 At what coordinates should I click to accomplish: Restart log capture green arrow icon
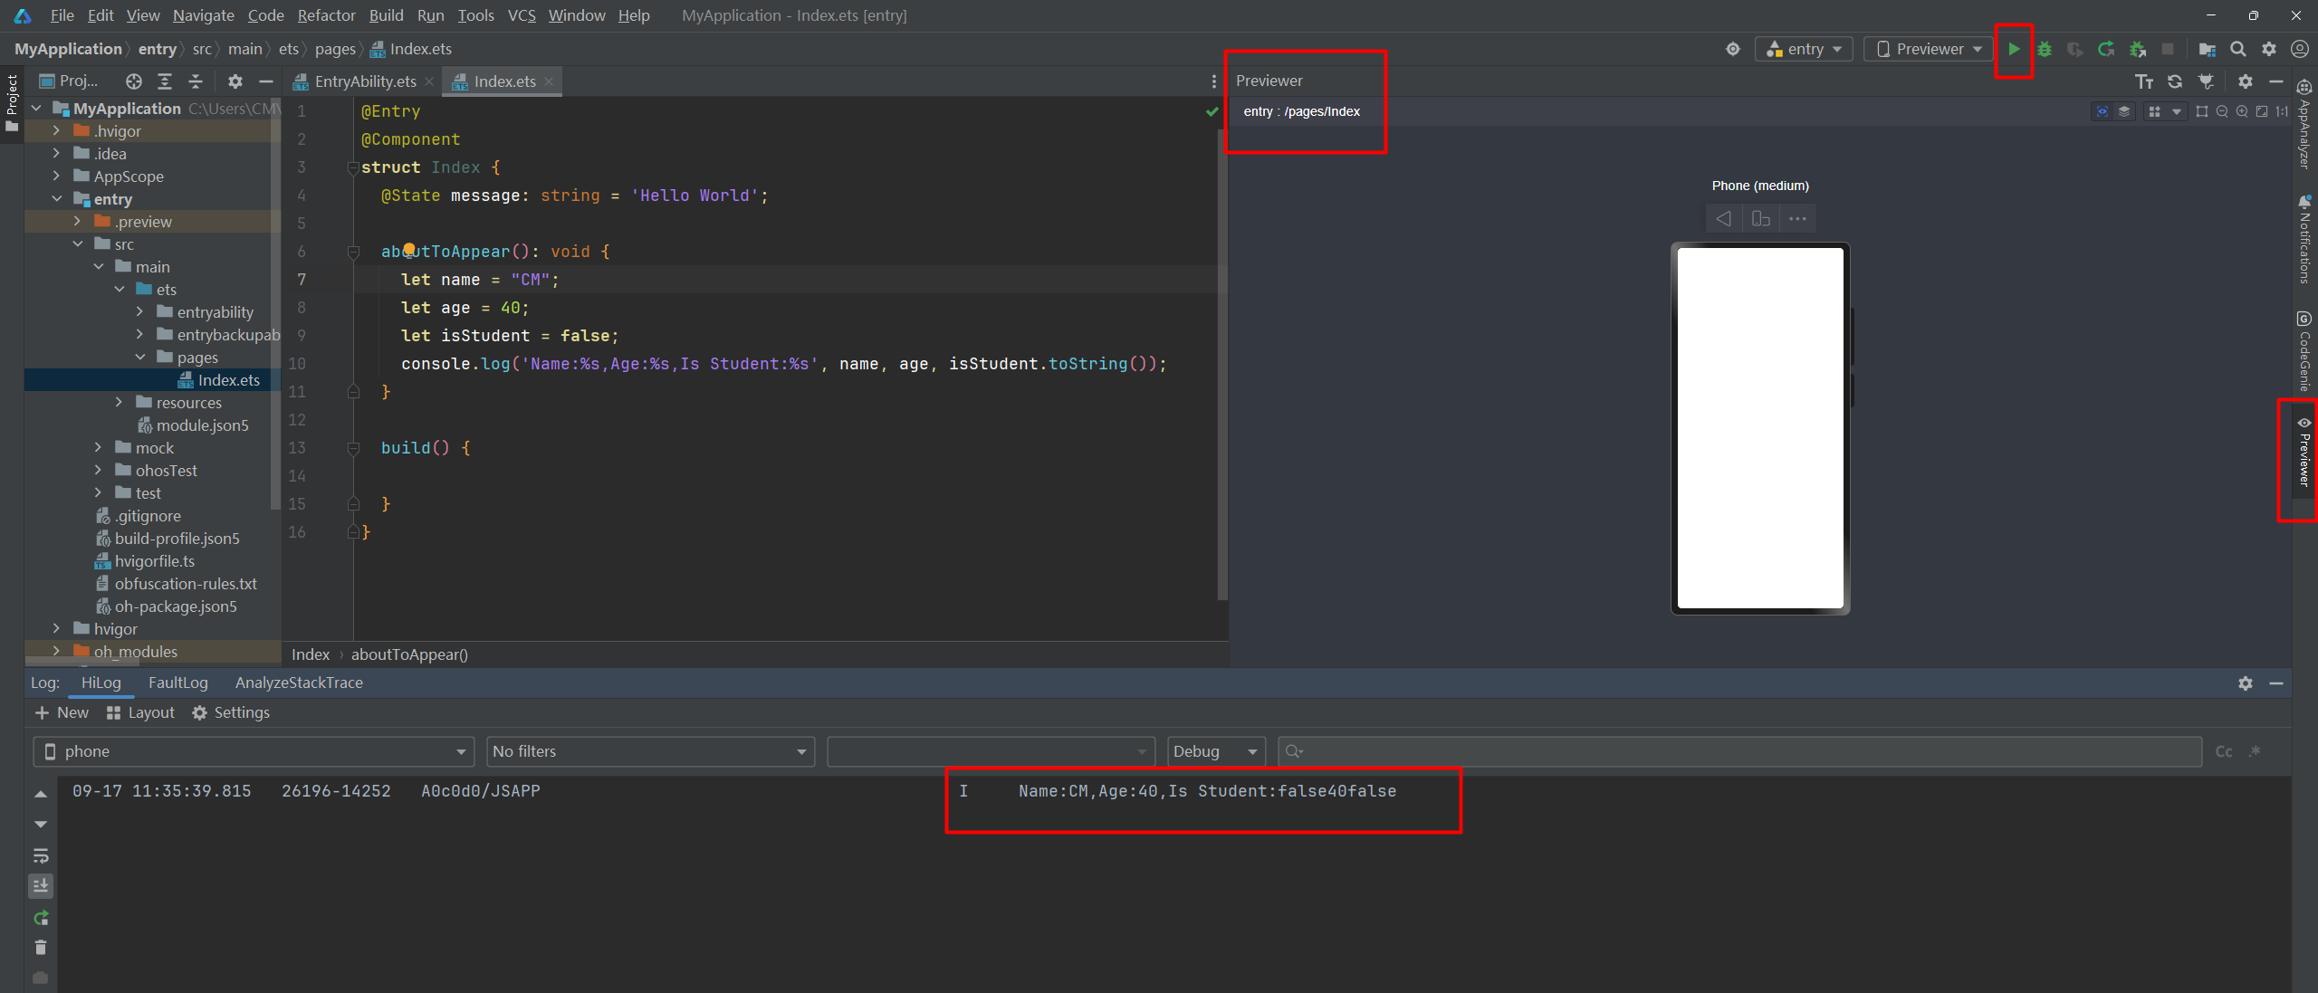[x=41, y=918]
